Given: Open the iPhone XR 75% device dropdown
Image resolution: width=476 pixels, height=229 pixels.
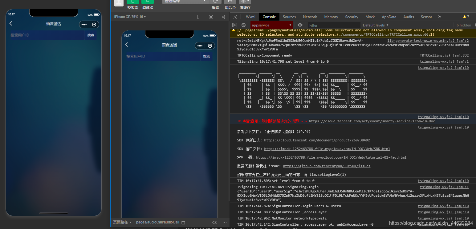Looking at the screenshot, I should tap(130, 17).
